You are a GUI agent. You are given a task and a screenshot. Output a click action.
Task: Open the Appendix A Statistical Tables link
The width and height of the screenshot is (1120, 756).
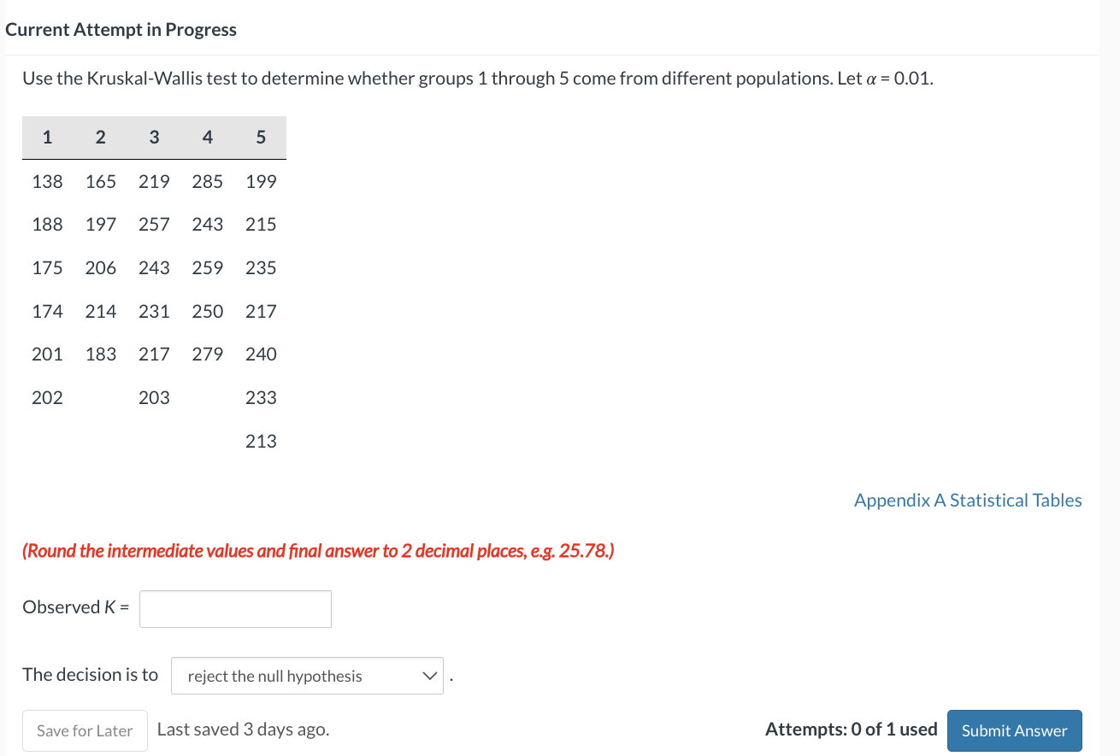pyautogui.click(x=967, y=500)
